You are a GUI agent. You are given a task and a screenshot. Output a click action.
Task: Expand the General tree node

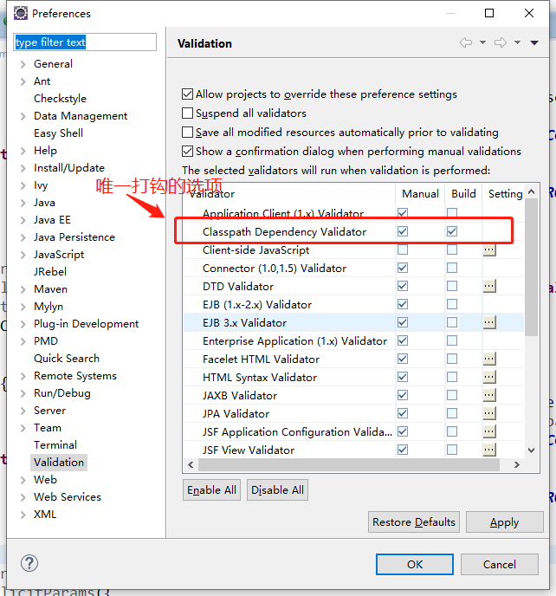click(23, 64)
